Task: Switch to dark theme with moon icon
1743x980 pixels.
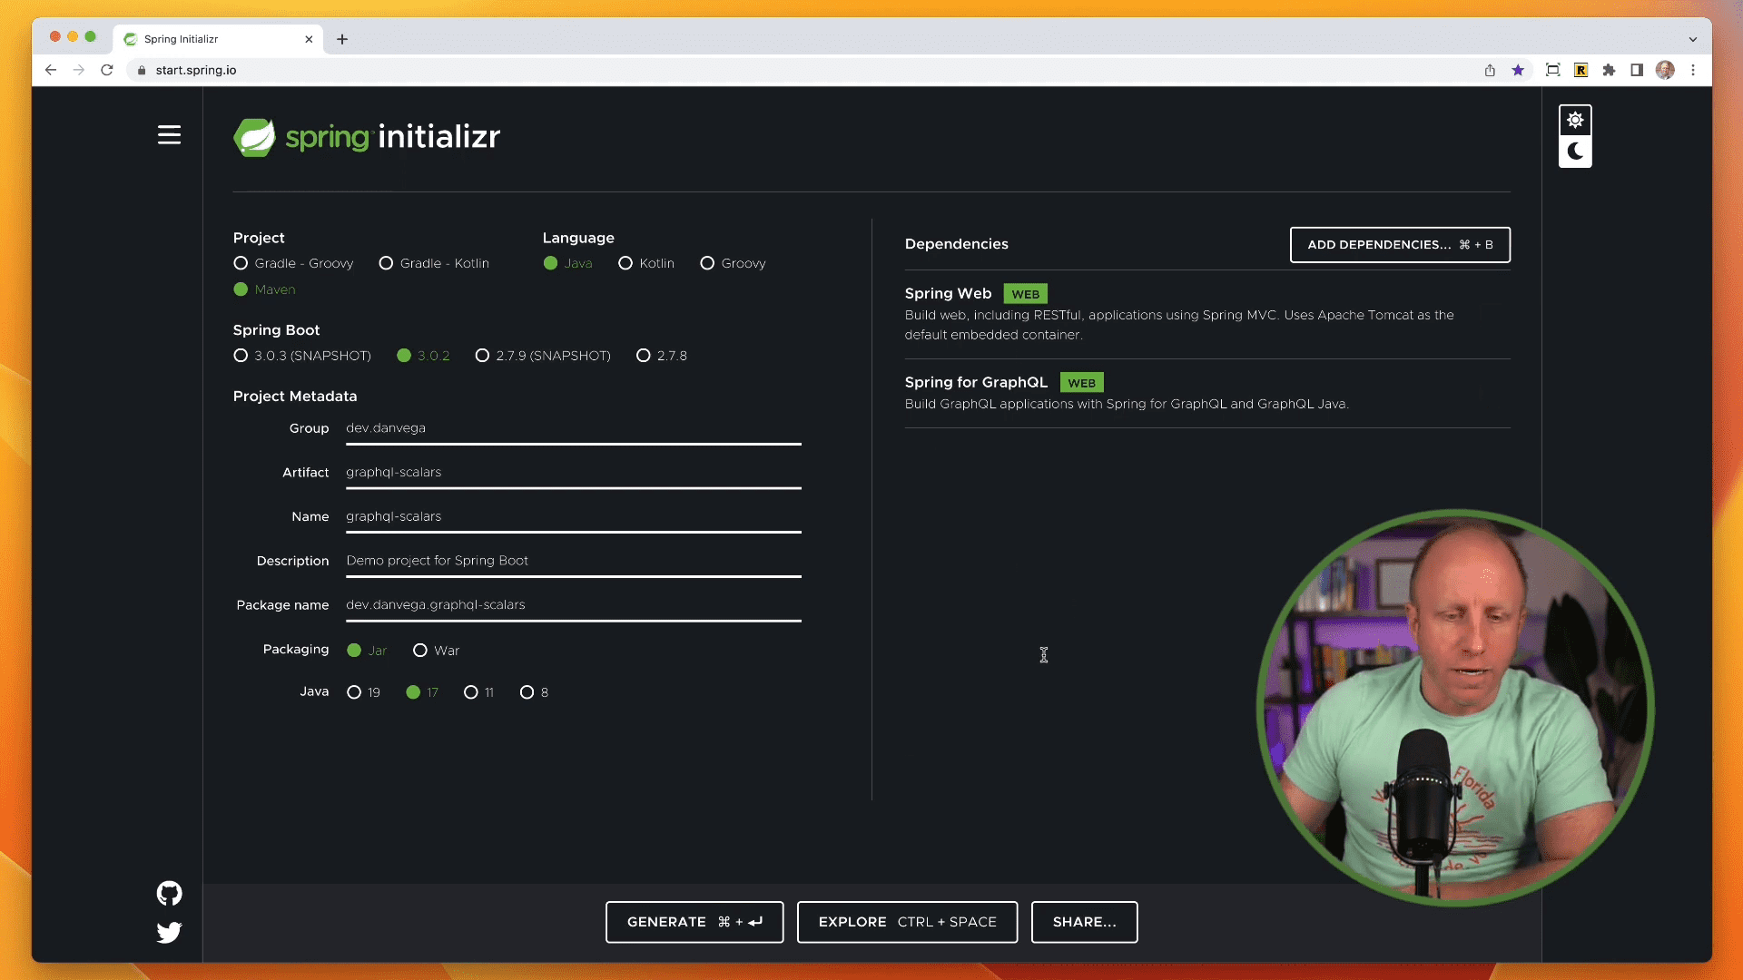Action: click(1575, 152)
